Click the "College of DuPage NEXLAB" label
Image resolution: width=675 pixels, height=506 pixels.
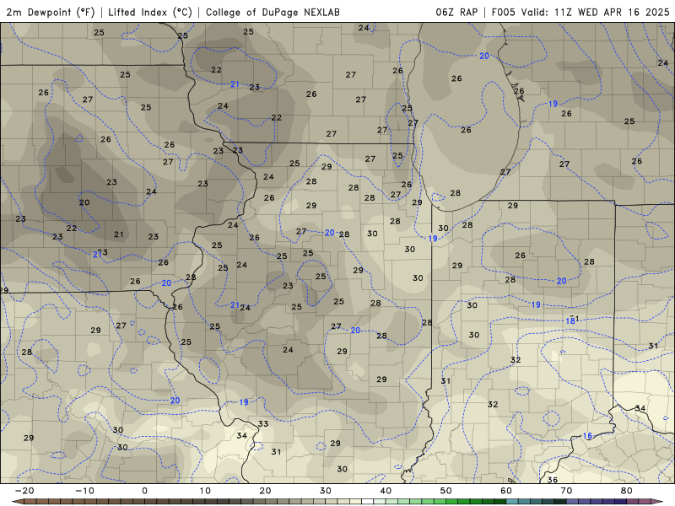click(x=273, y=12)
